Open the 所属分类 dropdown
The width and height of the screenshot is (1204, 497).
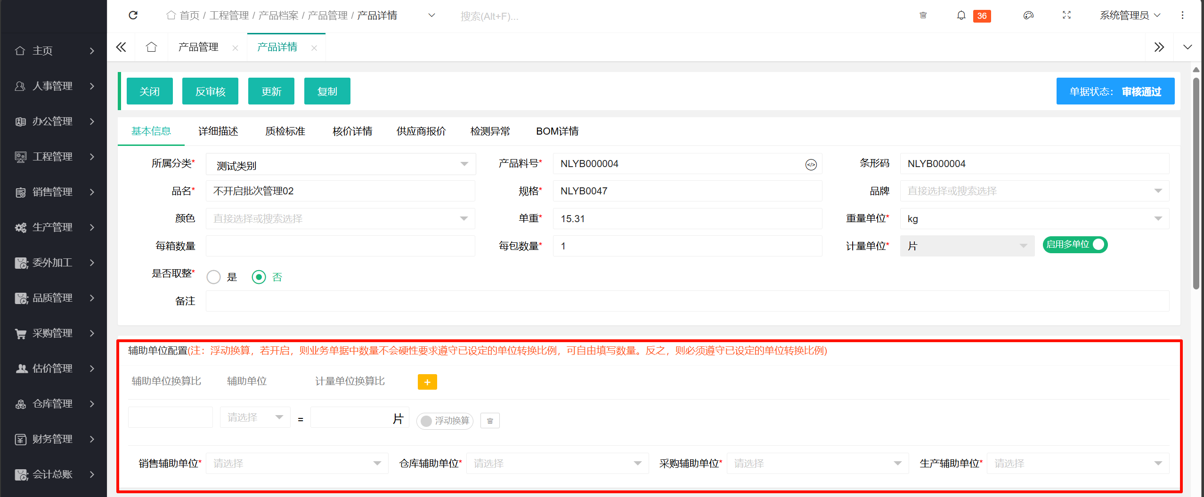[340, 164]
